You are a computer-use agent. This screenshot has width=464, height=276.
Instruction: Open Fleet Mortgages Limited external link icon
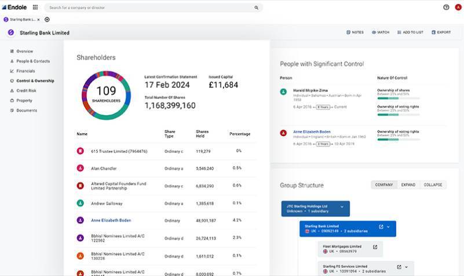click(x=375, y=247)
